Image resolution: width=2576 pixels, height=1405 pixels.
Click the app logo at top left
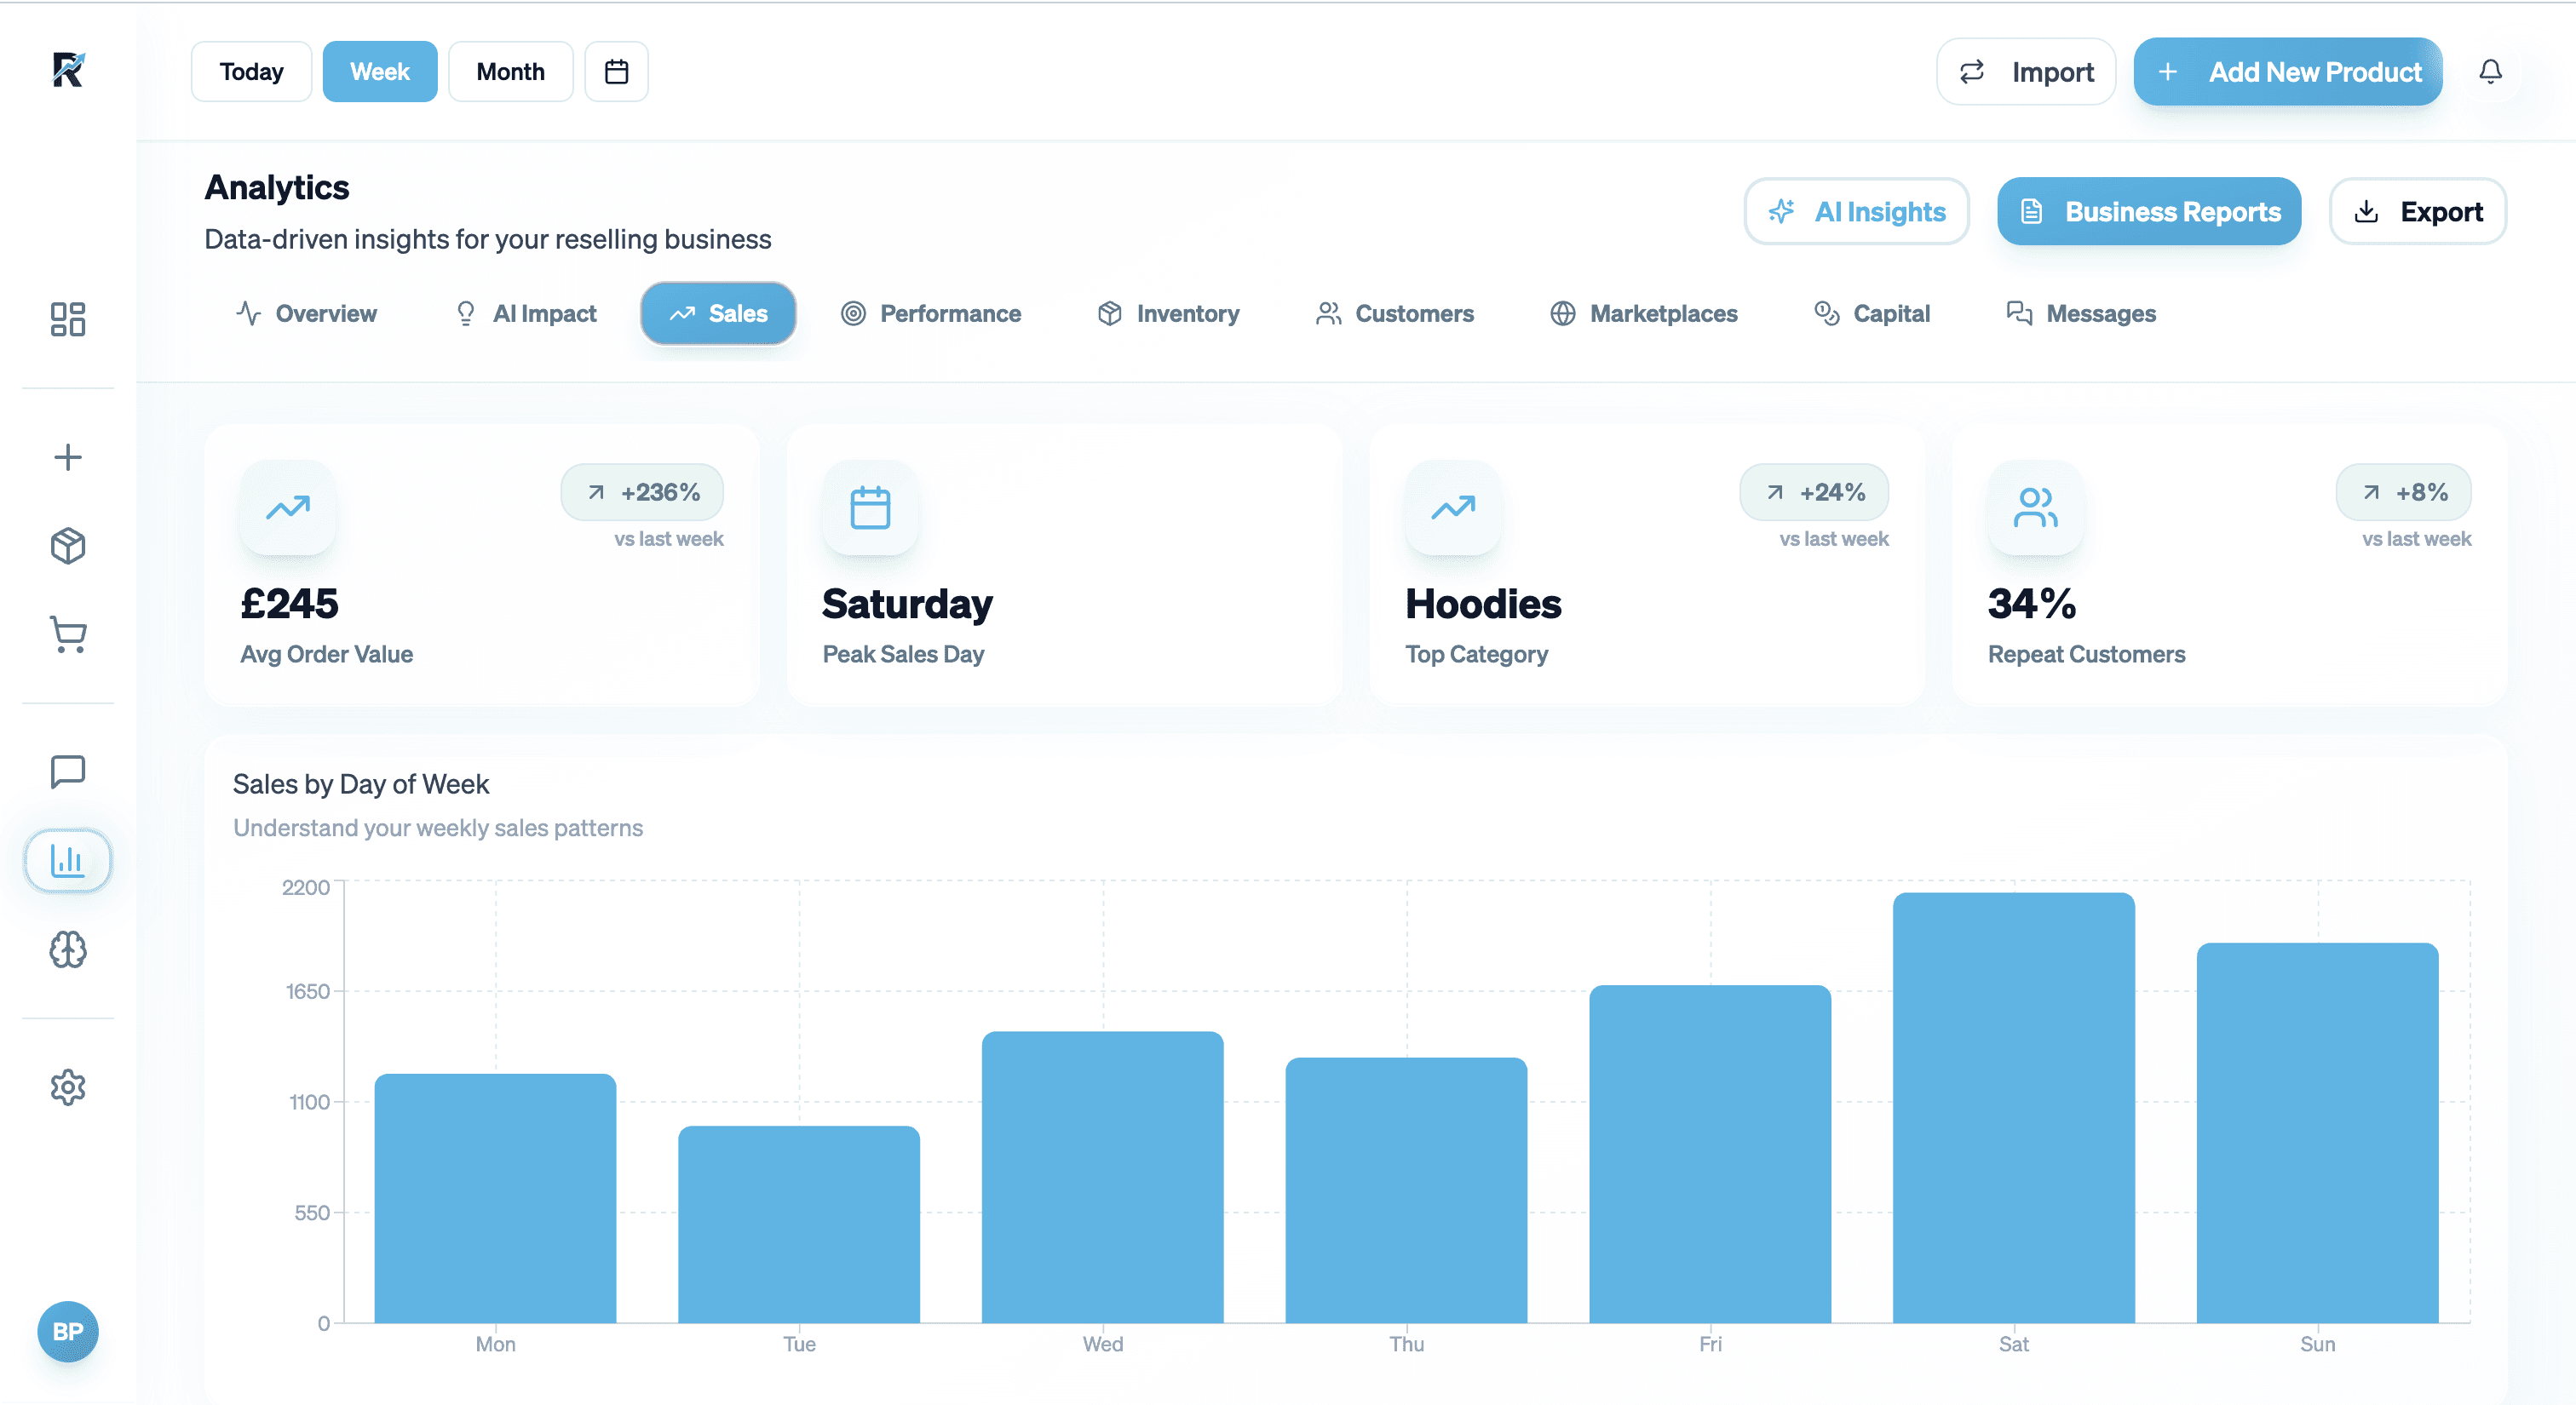[x=67, y=70]
